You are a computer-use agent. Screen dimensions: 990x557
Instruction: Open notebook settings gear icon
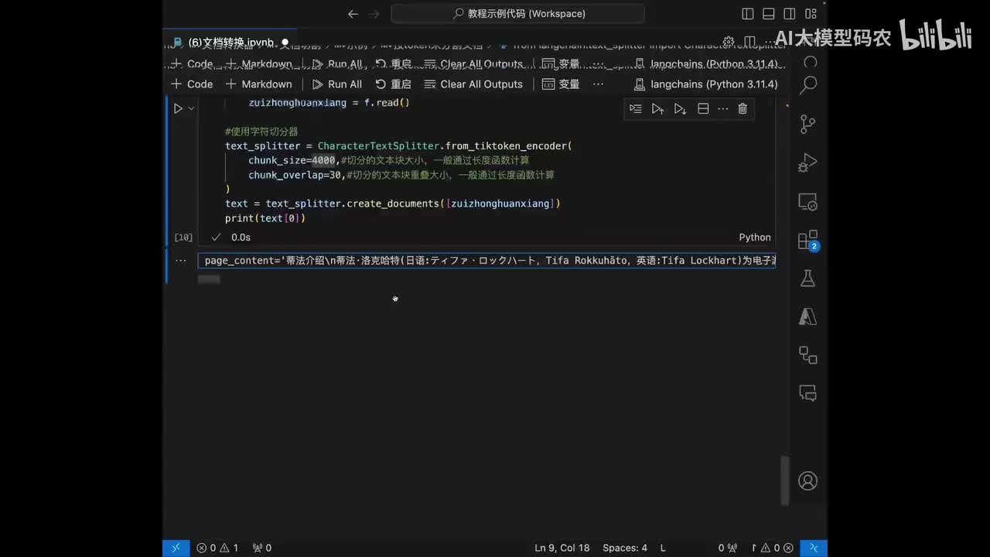point(729,42)
